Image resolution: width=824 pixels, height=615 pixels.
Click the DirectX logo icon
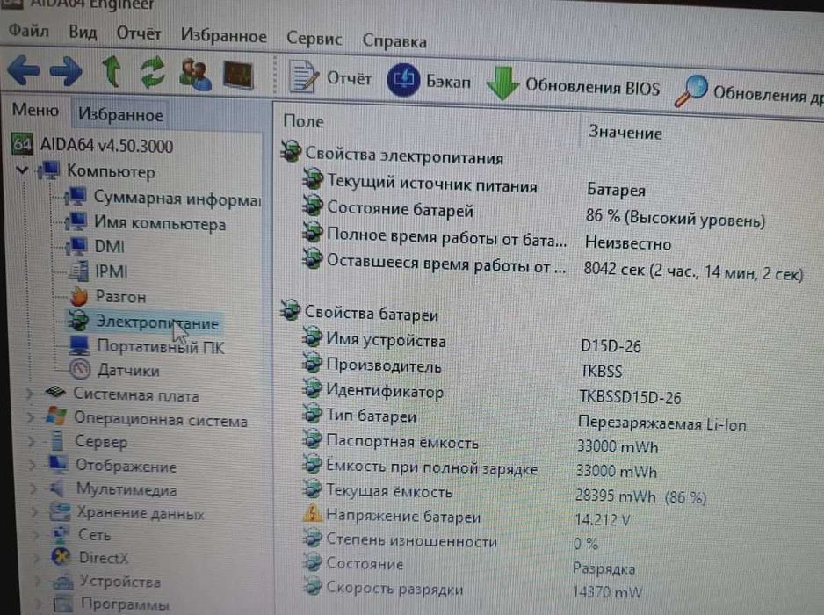coord(61,556)
